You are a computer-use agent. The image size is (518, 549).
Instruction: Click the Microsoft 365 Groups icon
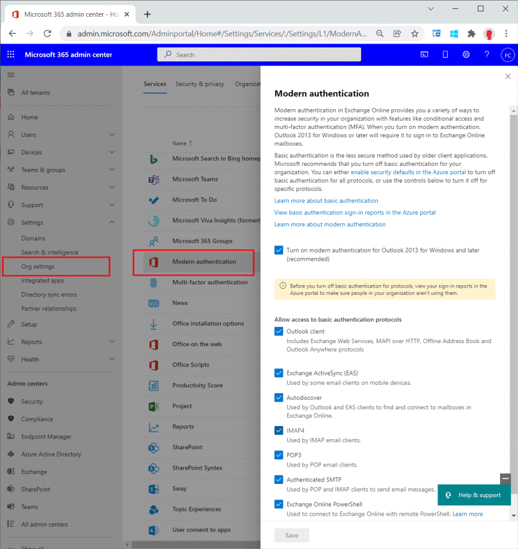154,241
